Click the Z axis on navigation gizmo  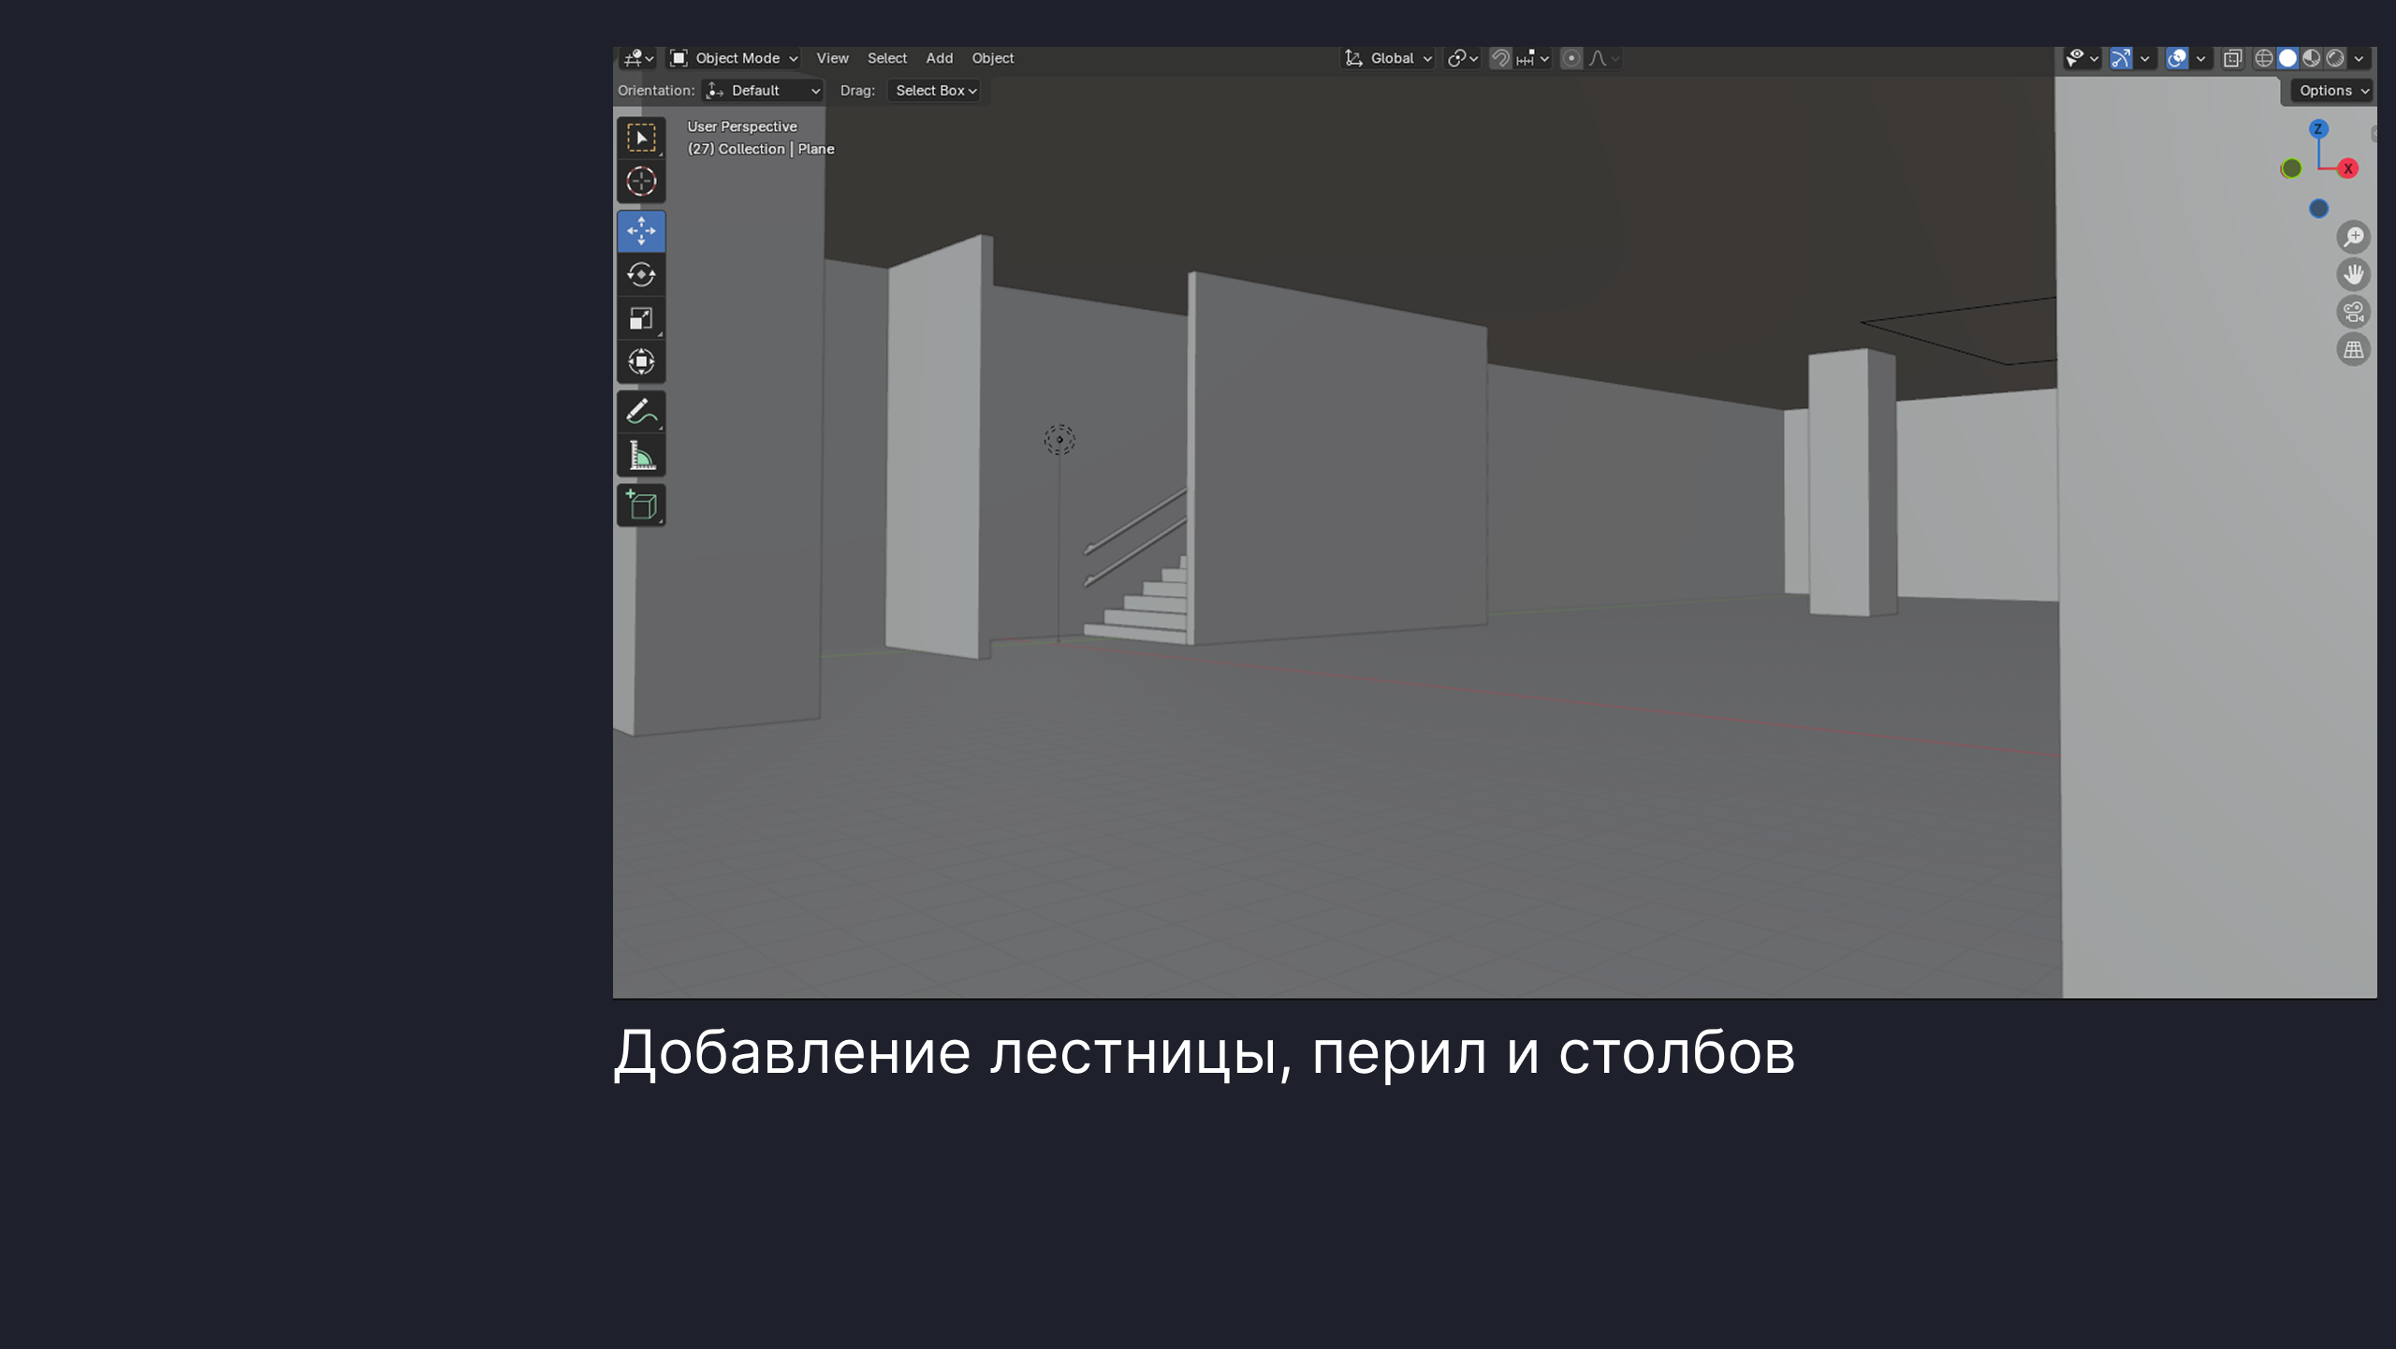2318,129
